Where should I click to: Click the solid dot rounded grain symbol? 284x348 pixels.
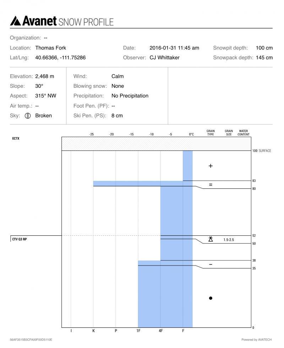(211, 298)
